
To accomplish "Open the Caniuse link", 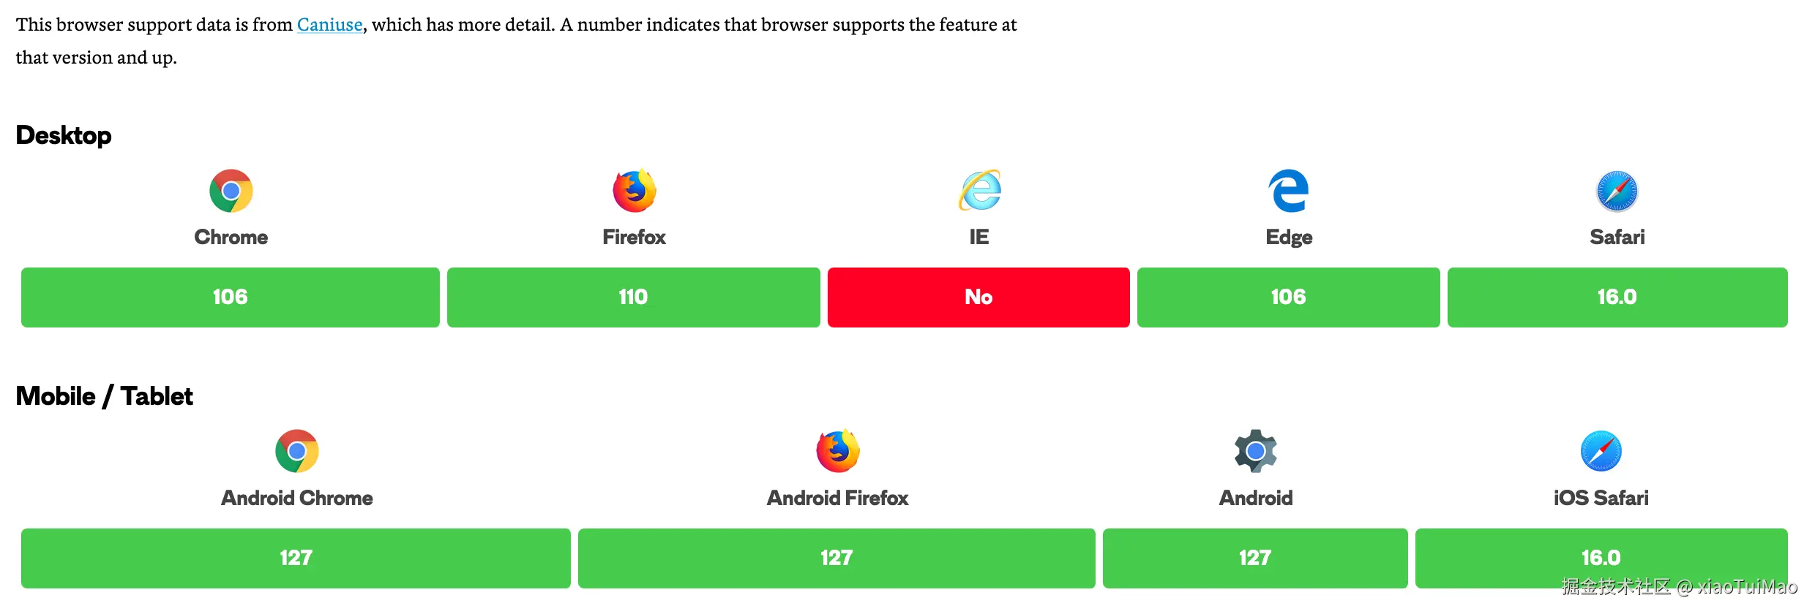I will tap(329, 25).
